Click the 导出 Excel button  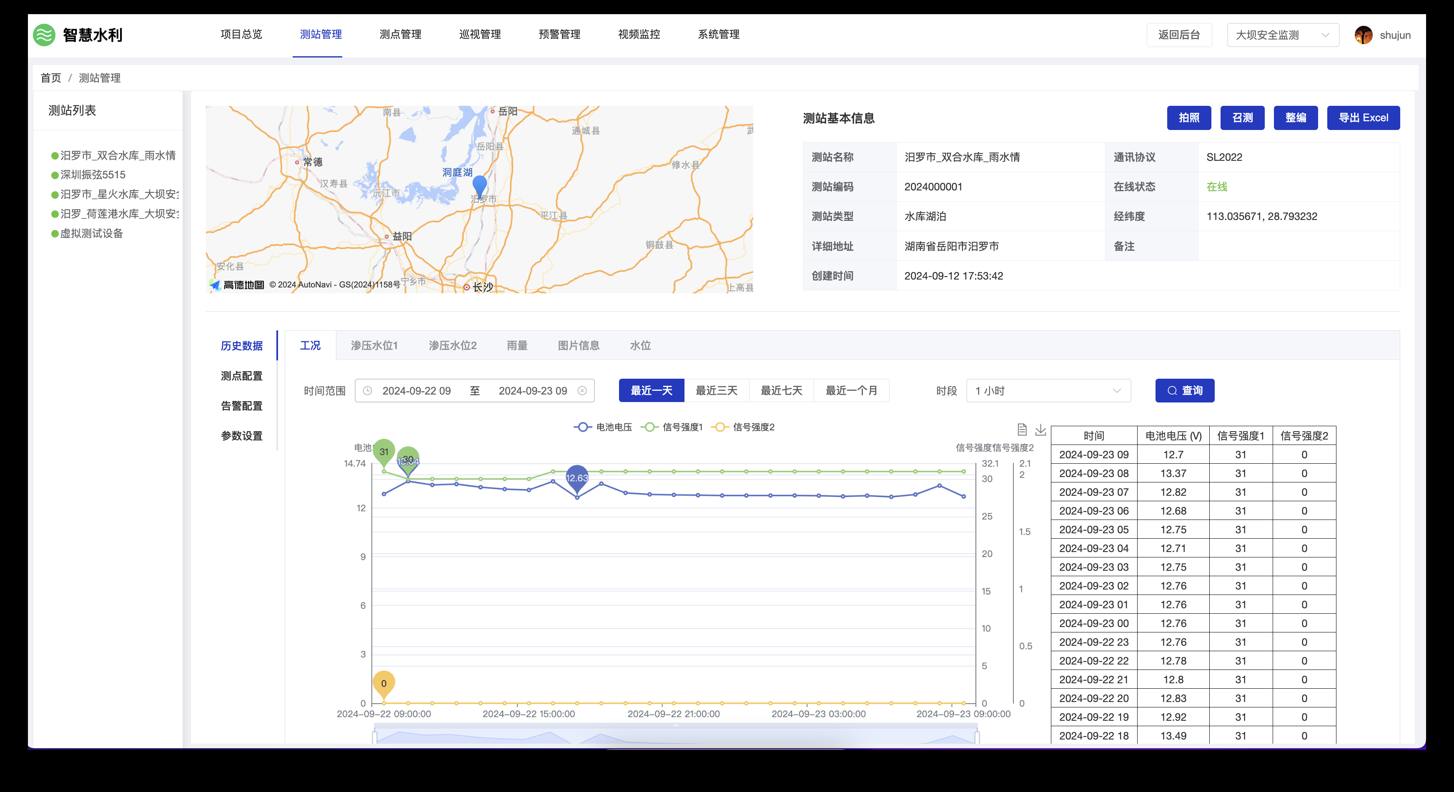pos(1363,118)
